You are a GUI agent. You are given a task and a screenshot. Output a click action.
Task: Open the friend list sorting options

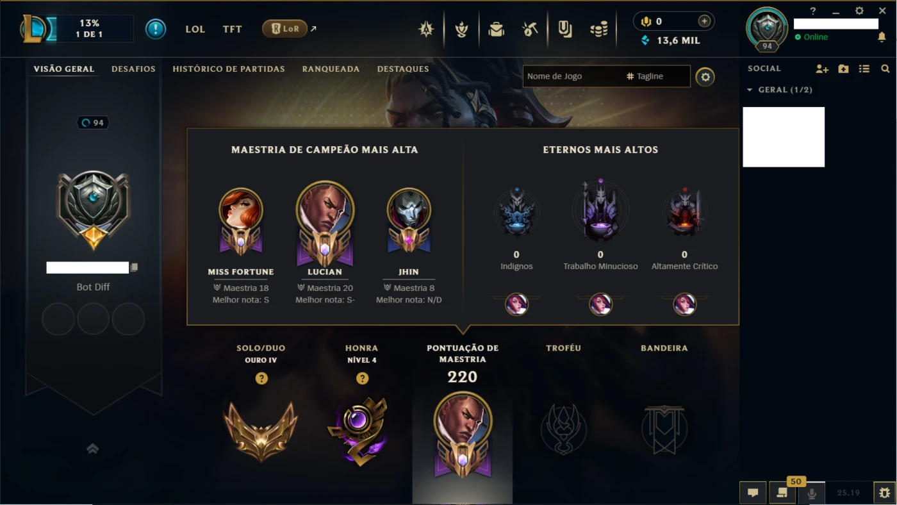864,69
